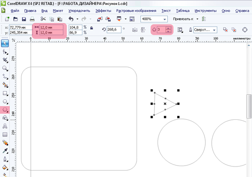Open the Правка menu
The image size is (252, 177).
pos(30,11)
